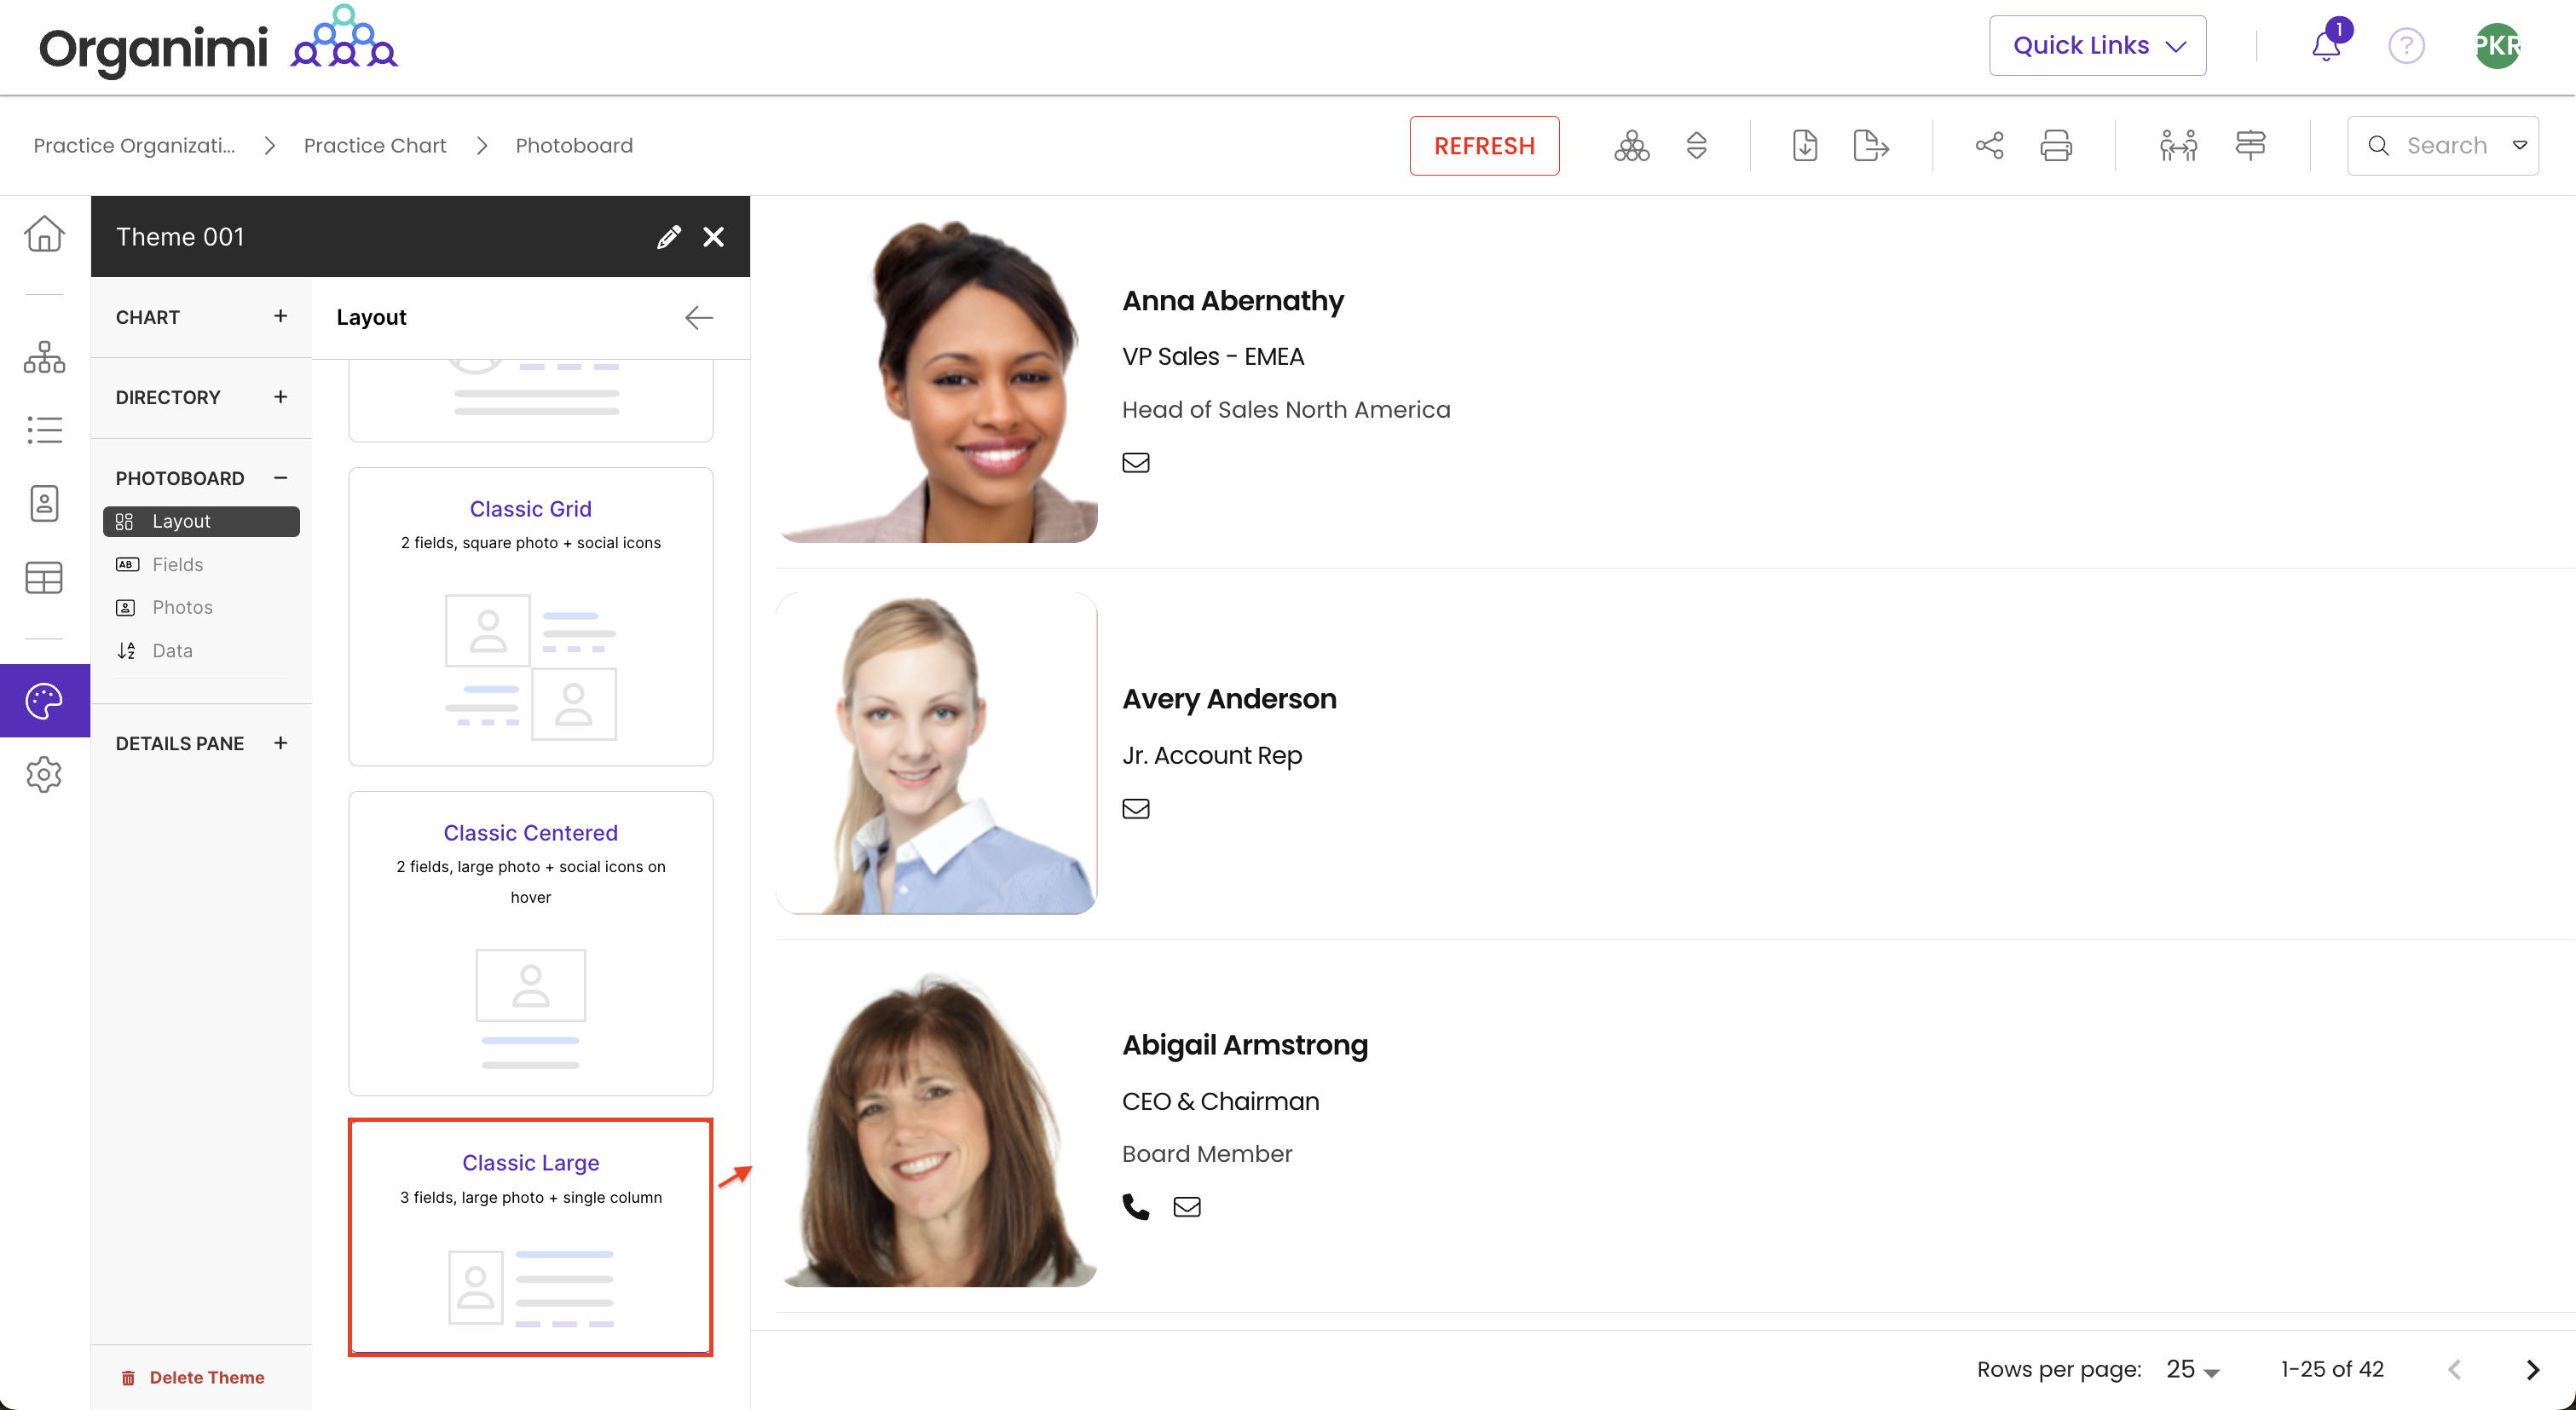The width and height of the screenshot is (2576, 1410).
Task: Choose the Classic Centered layout card
Action: [x=530, y=943]
